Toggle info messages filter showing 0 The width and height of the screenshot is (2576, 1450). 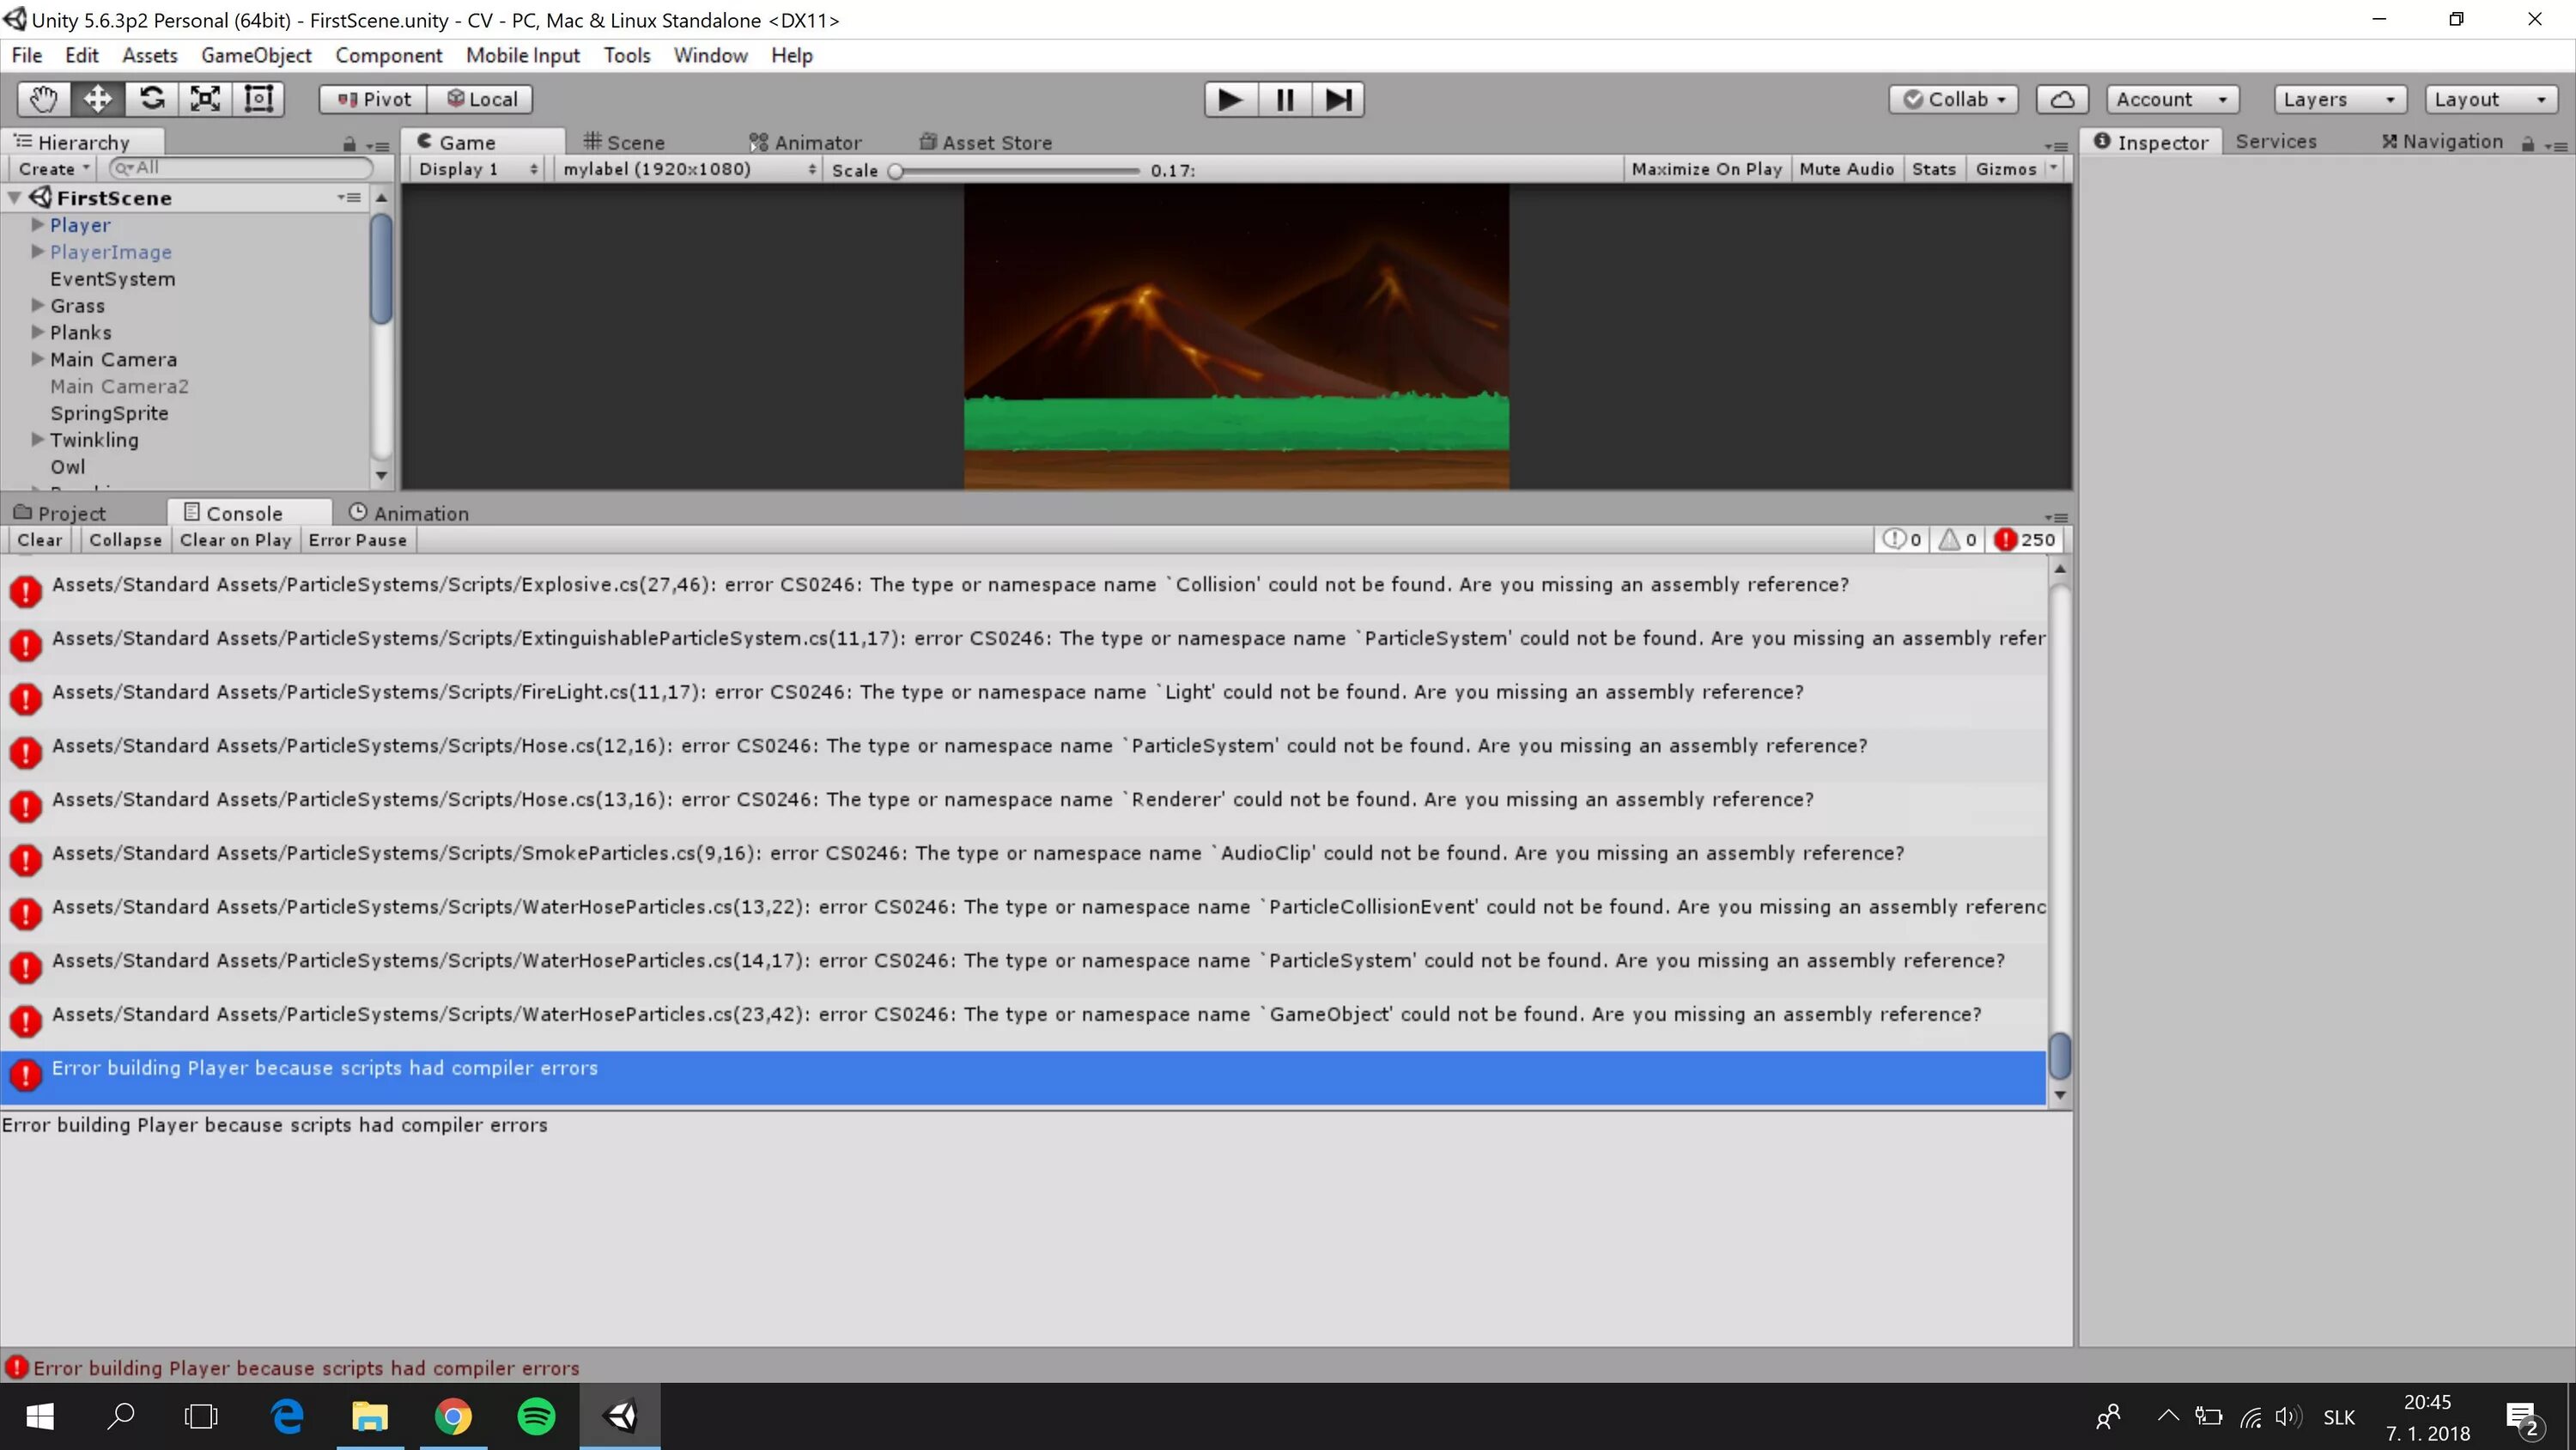click(1903, 539)
